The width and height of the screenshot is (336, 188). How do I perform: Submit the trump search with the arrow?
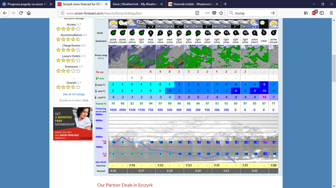[272, 13]
